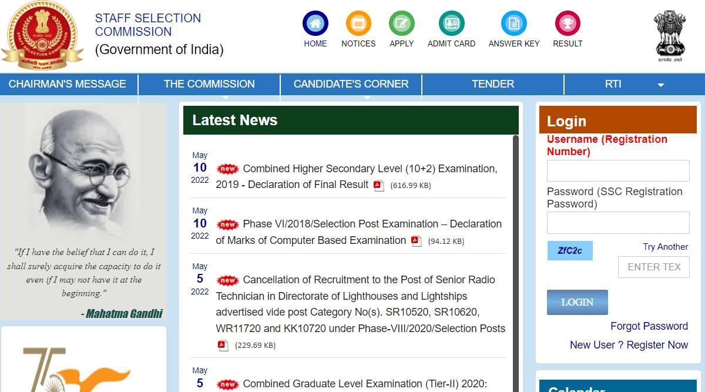Click the Username registration number field
This screenshot has width=705, height=392.
click(x=617, y=171)
